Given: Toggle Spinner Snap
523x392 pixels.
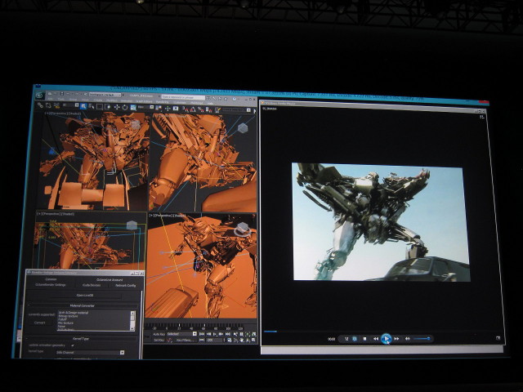Looking at the screenshot, I should click(x=209, y=109).
